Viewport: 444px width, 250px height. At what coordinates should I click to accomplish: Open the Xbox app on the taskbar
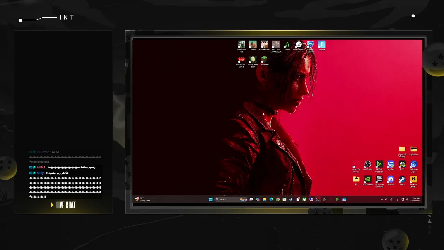tap(304, 199)
